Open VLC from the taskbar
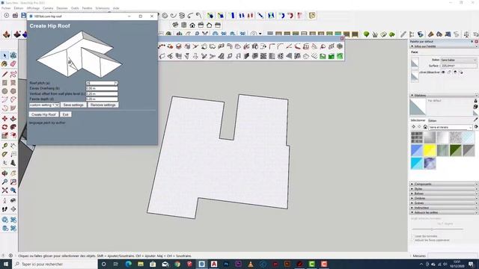479x269 pixels. point(251,264)
